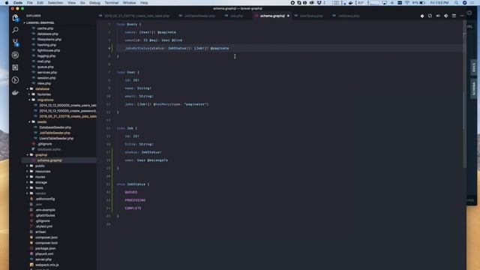480x270 pixels.
Task: Open the Debug menu
Action: click(x=94, y=3)
